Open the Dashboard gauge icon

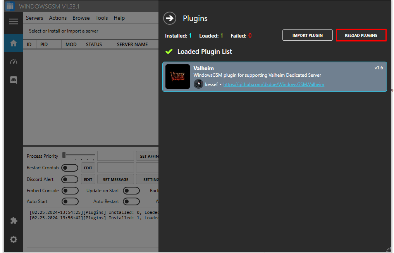click(14, 62)
